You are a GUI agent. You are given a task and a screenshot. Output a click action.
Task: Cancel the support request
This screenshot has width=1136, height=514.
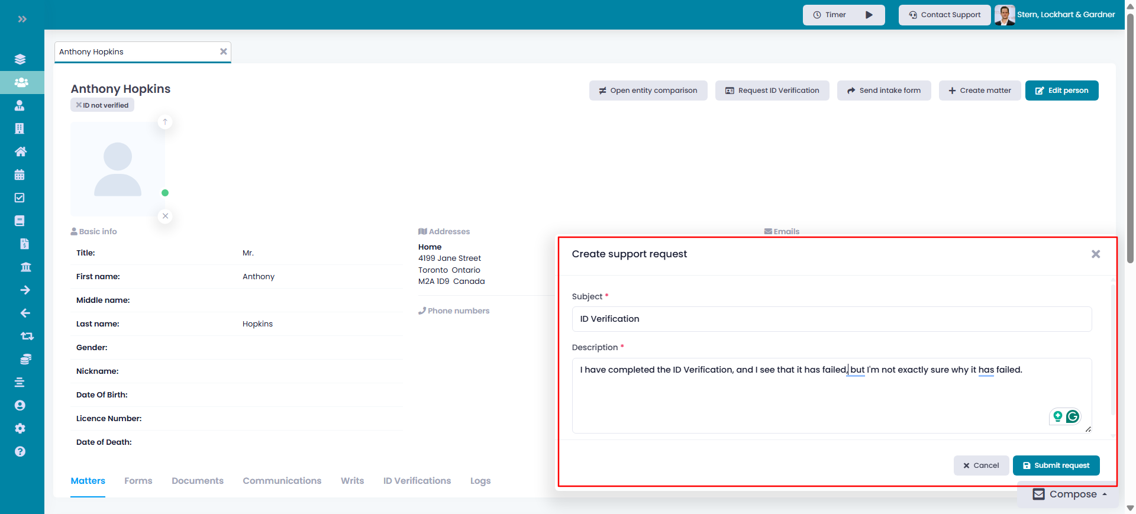[x=981, y=465]
